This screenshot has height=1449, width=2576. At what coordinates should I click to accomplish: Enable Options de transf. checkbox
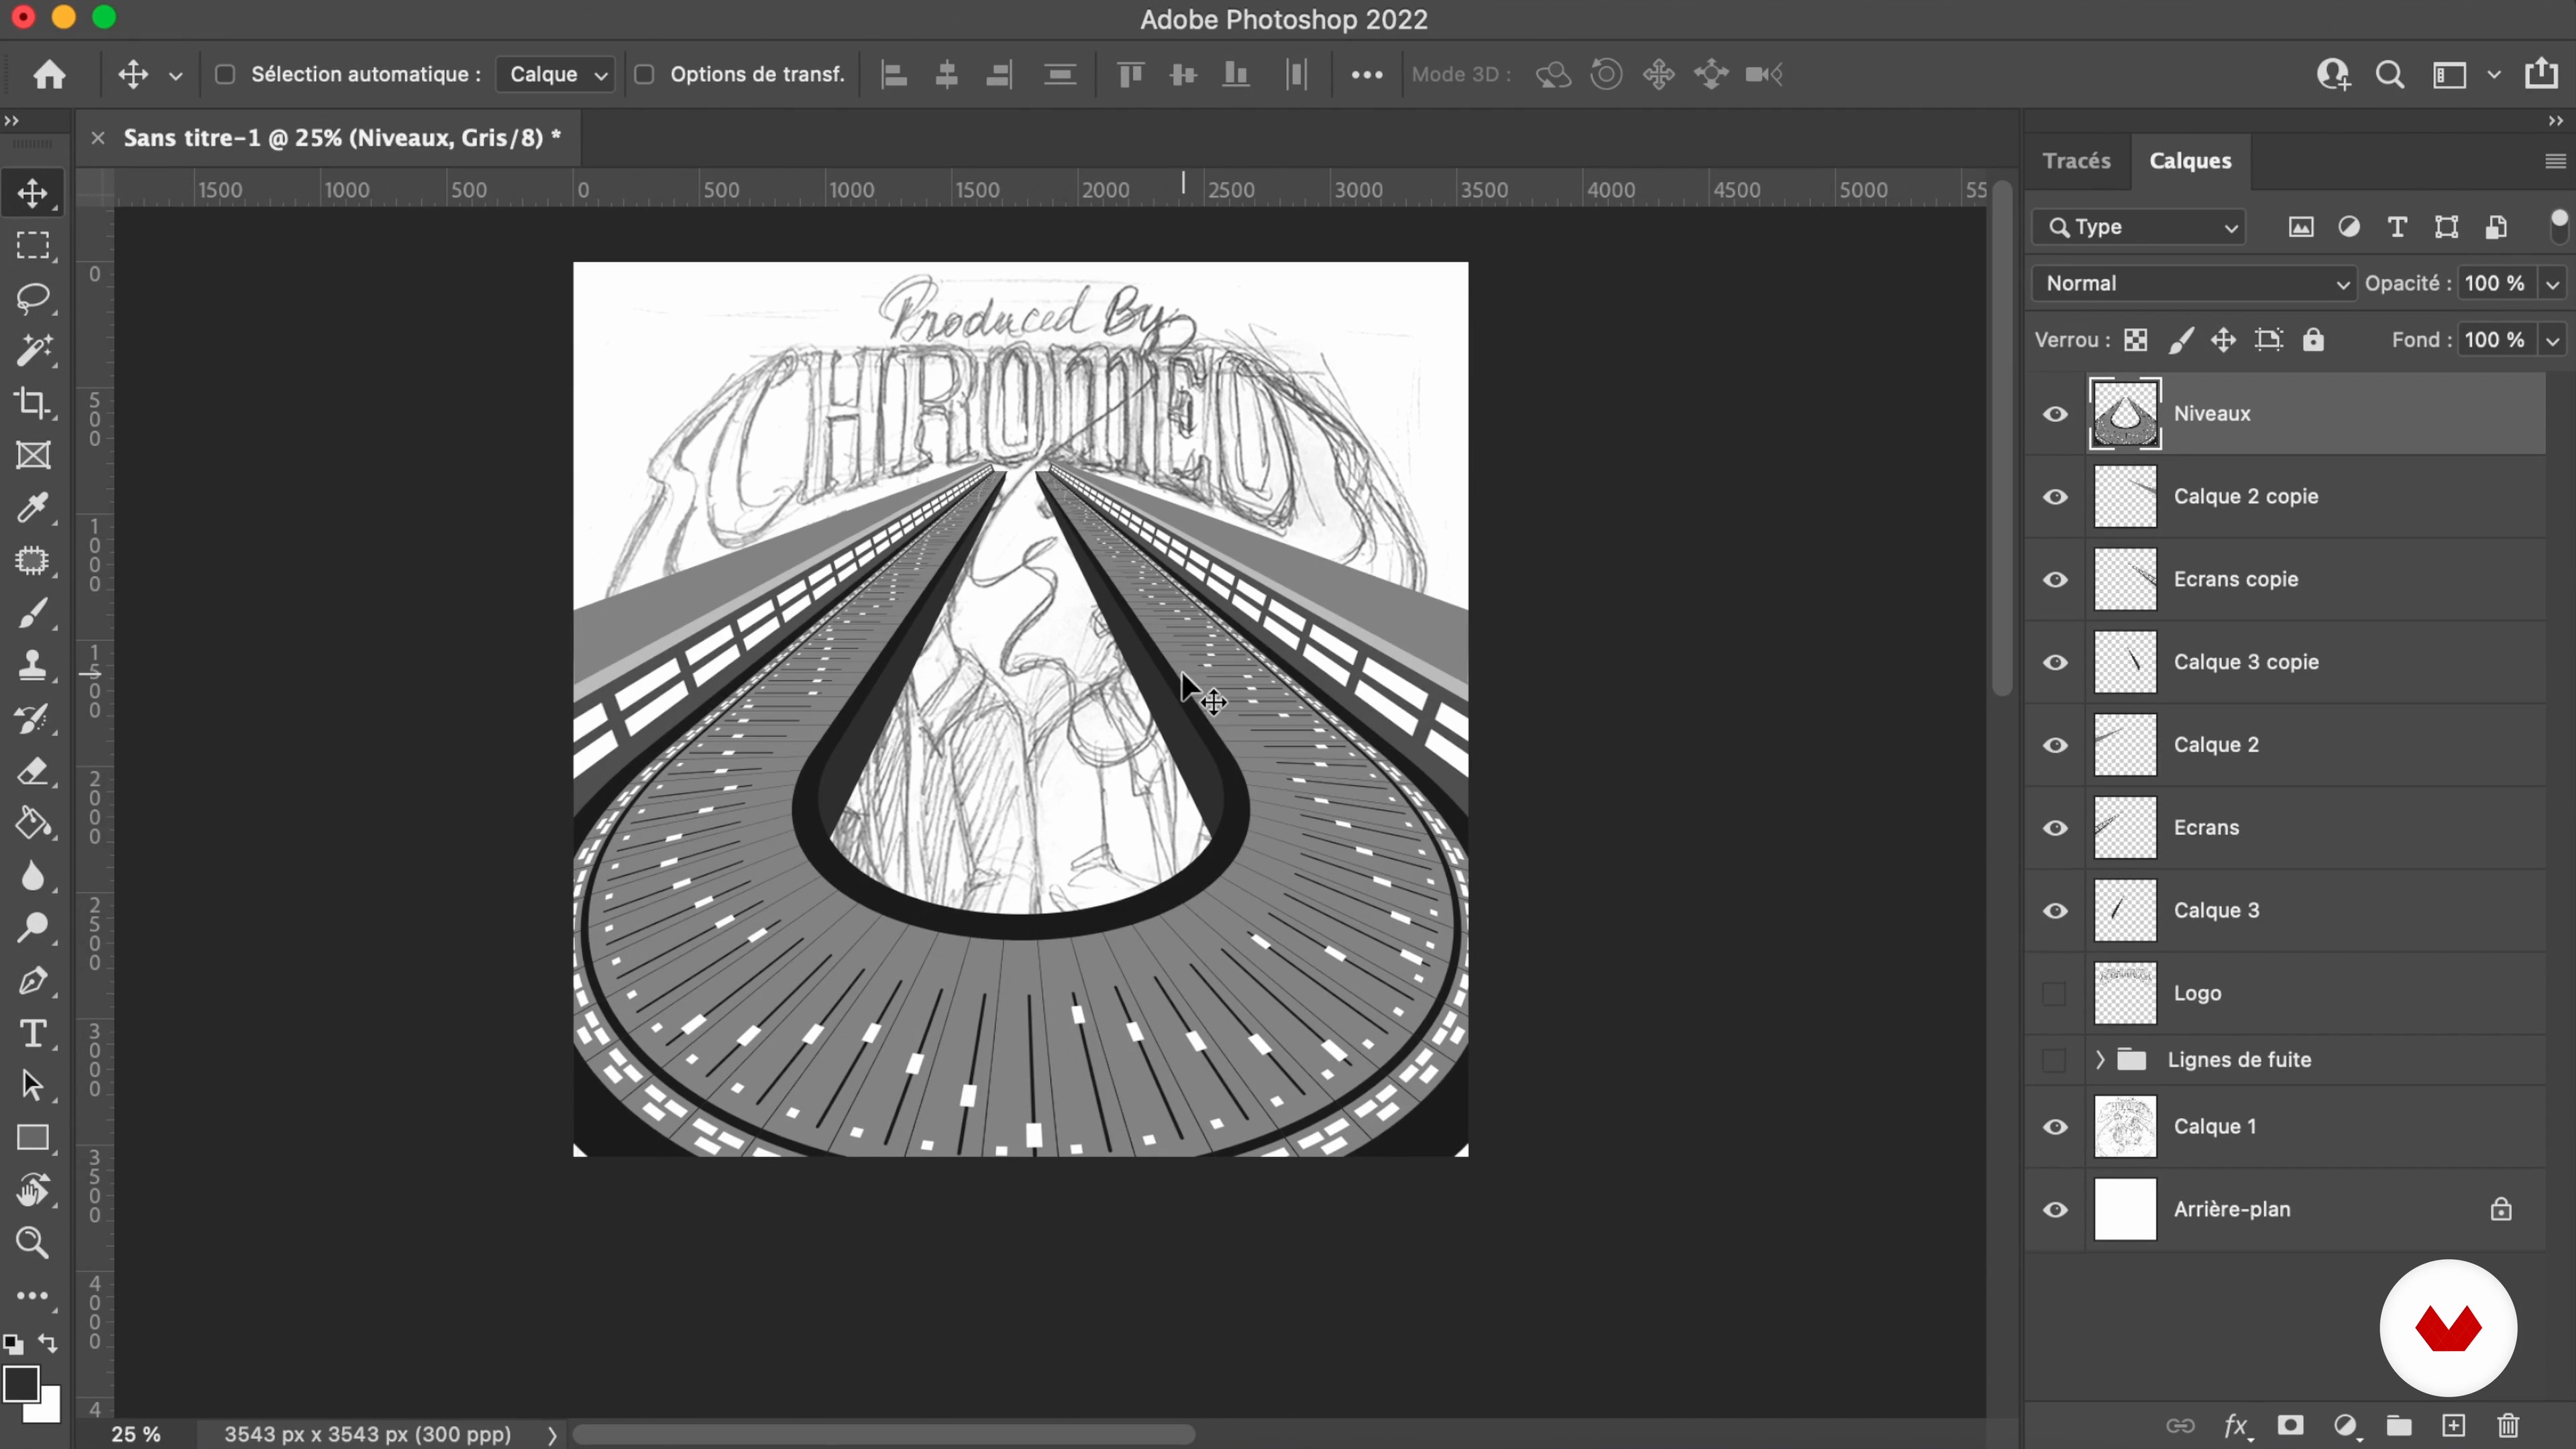(x=645, y=74)
